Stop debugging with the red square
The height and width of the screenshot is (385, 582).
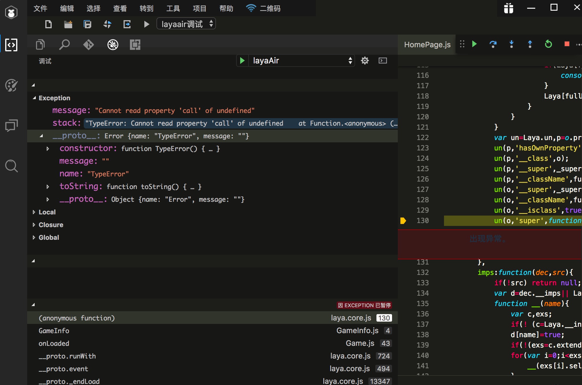tap(567, 44)
